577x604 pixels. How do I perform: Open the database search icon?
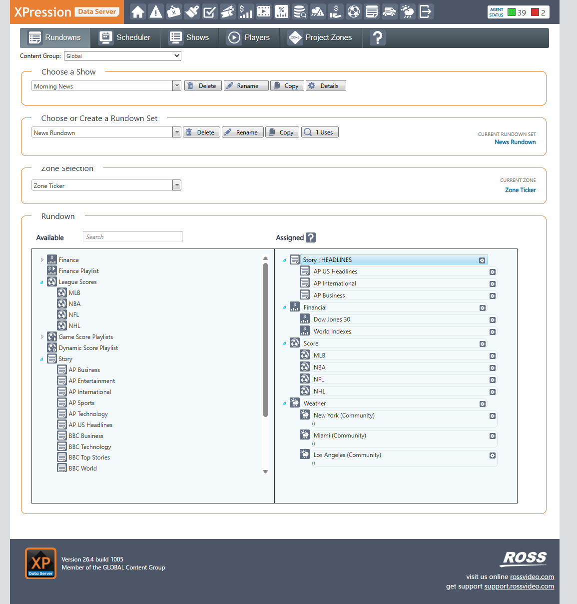(300, 11)
